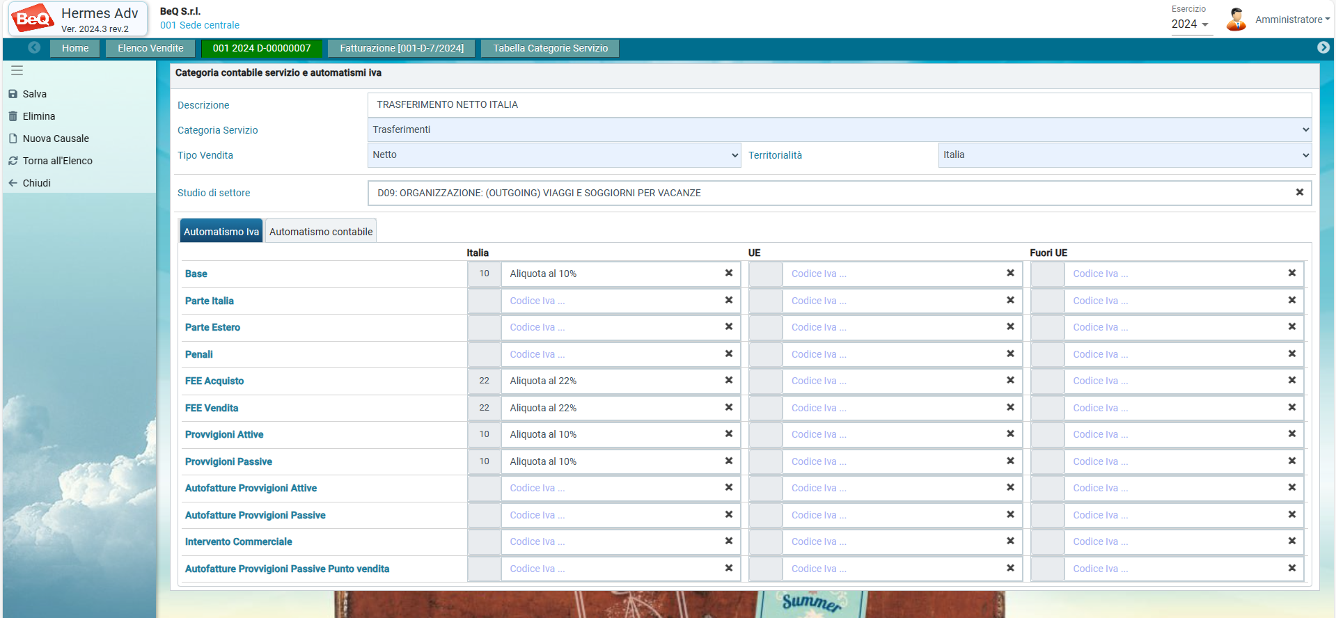The height and width of the screenshot is (618, 1336).
Task: Click the Chiudi back arrow icon
Action: (13, 183)
